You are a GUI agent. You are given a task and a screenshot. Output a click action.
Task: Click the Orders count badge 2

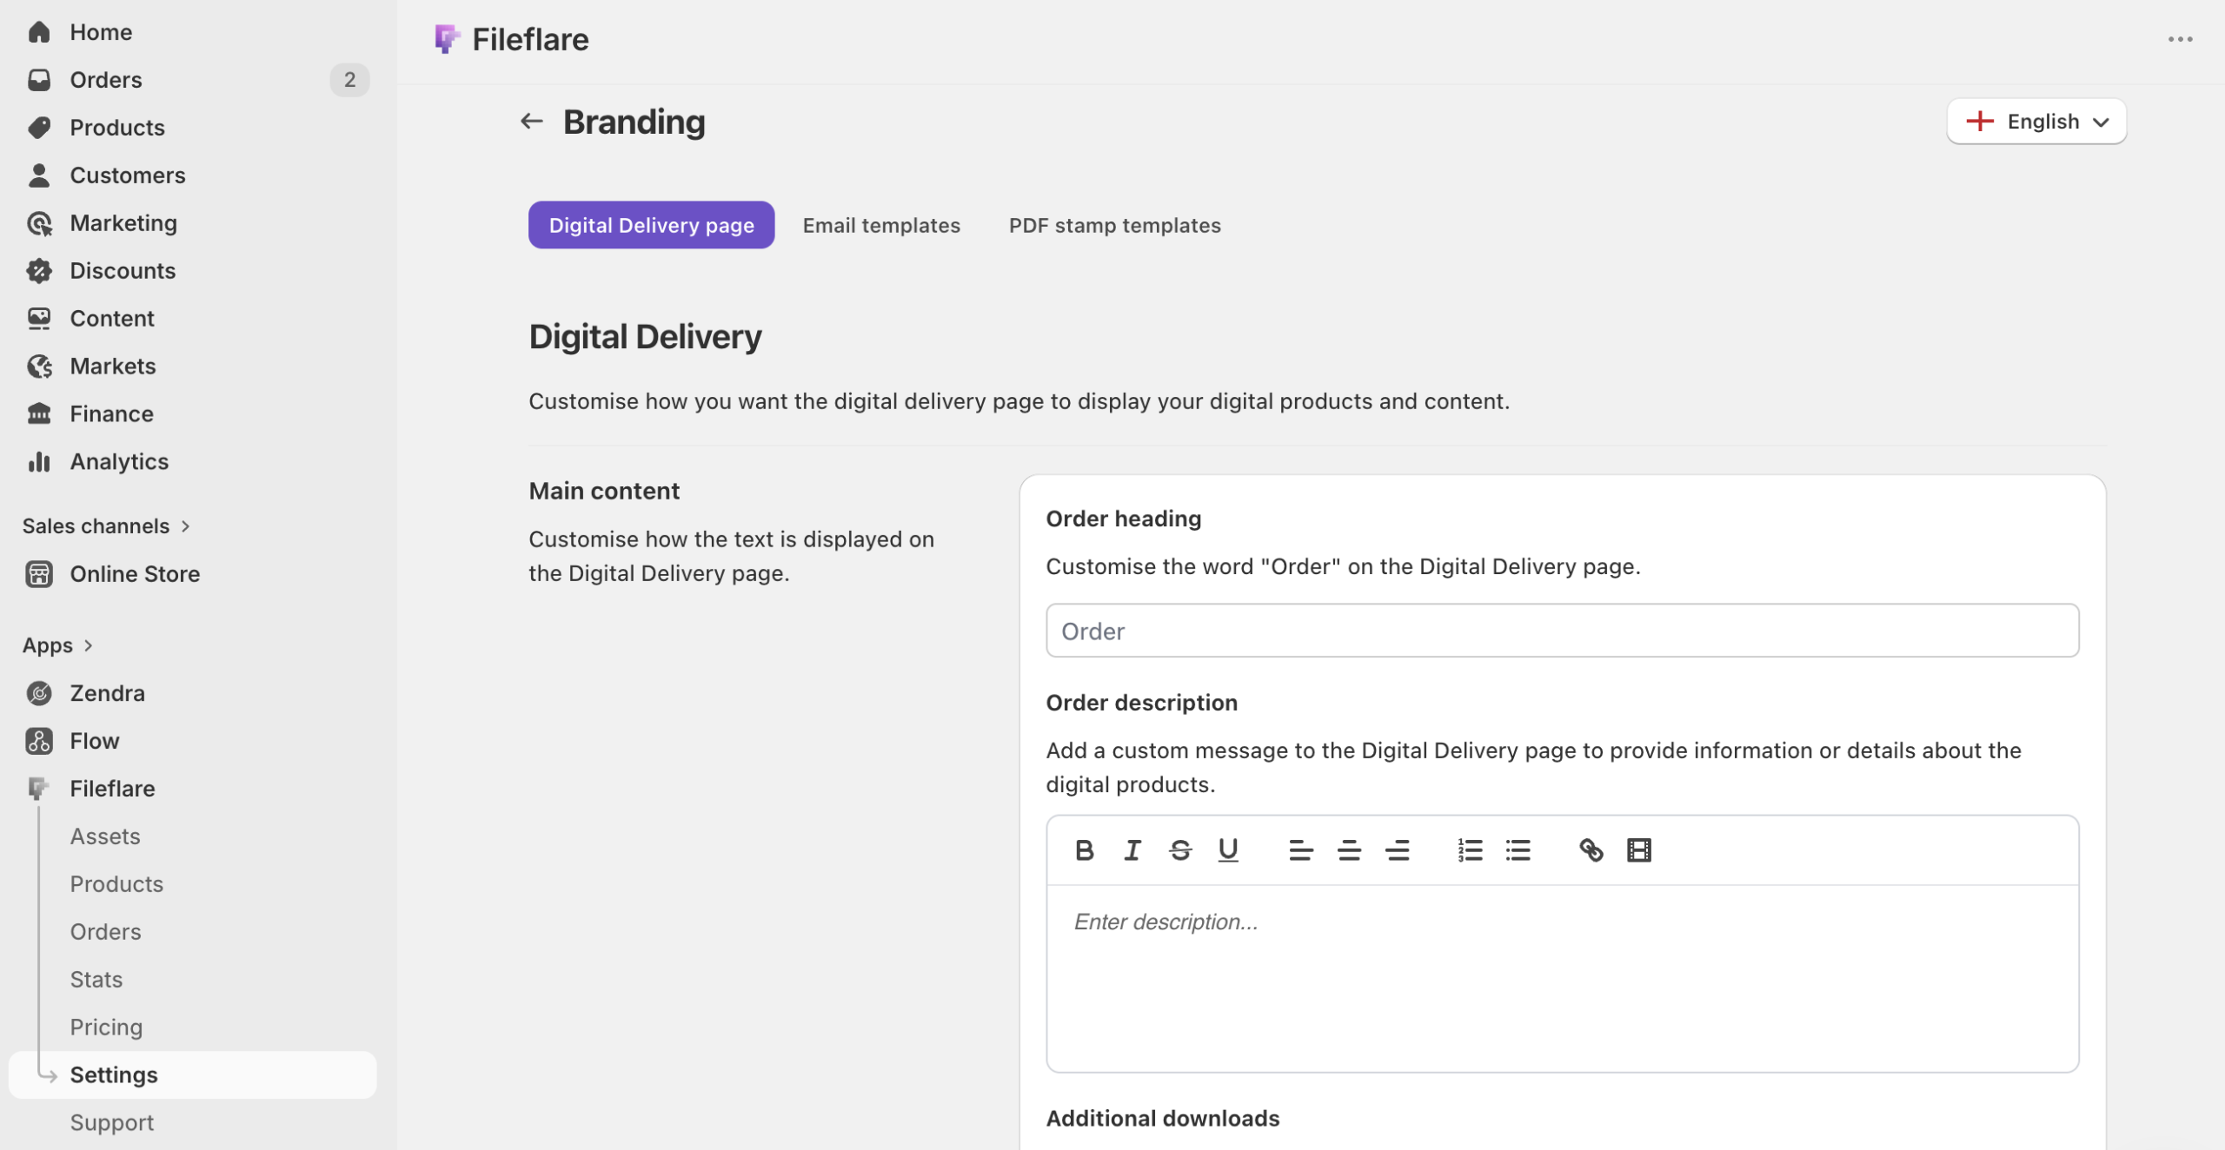(349, 80)
